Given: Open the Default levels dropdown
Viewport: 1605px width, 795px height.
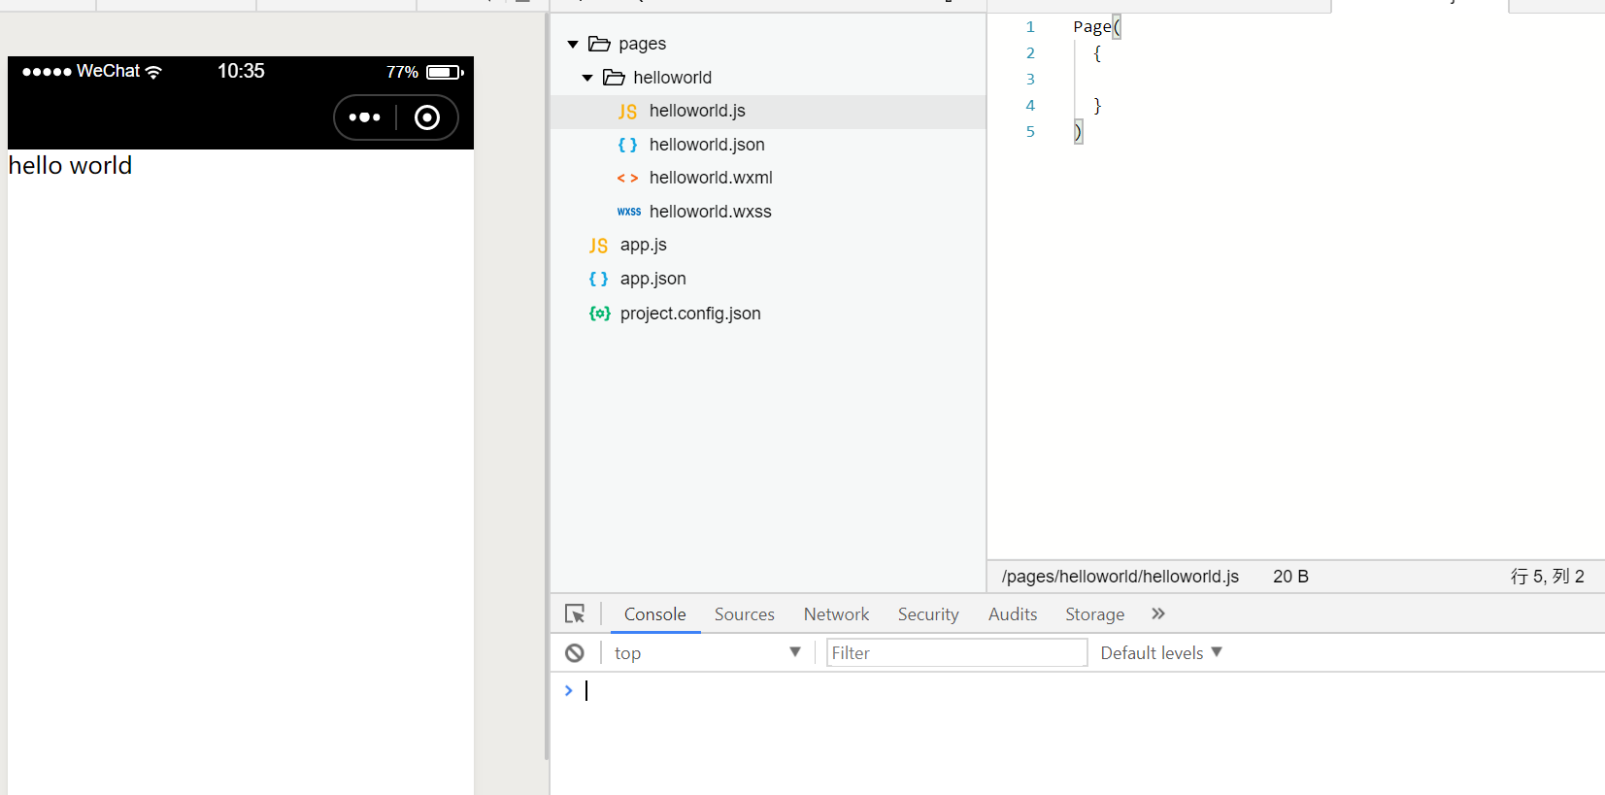Looking at the screenshot, I should [x=1161, y=653].
